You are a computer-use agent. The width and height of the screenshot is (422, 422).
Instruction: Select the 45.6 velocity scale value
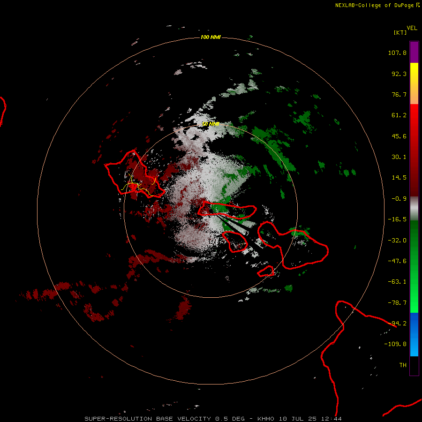click(x=399, y=136)
